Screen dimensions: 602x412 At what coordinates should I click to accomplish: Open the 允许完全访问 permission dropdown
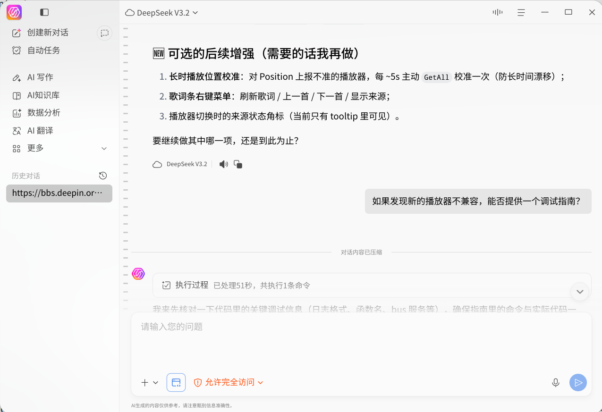point(229,382)
